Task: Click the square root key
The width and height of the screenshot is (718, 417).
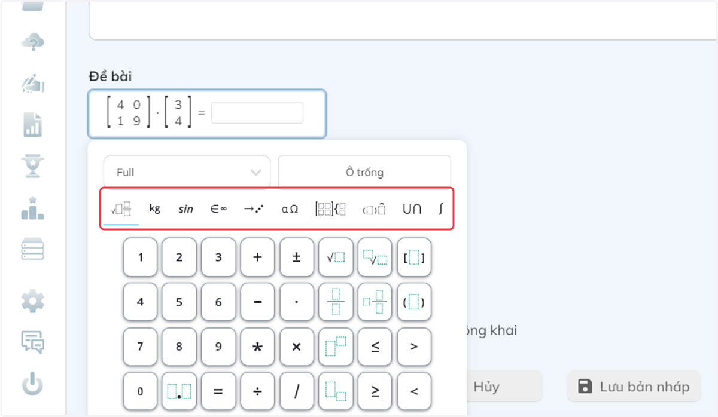Action: coord(336,257)
